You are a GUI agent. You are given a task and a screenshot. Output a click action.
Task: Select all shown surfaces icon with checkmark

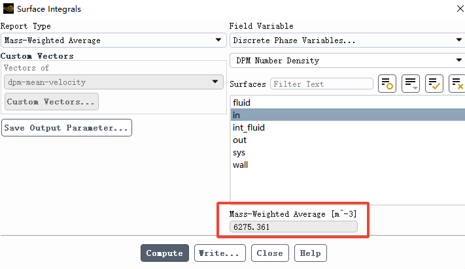434,84
